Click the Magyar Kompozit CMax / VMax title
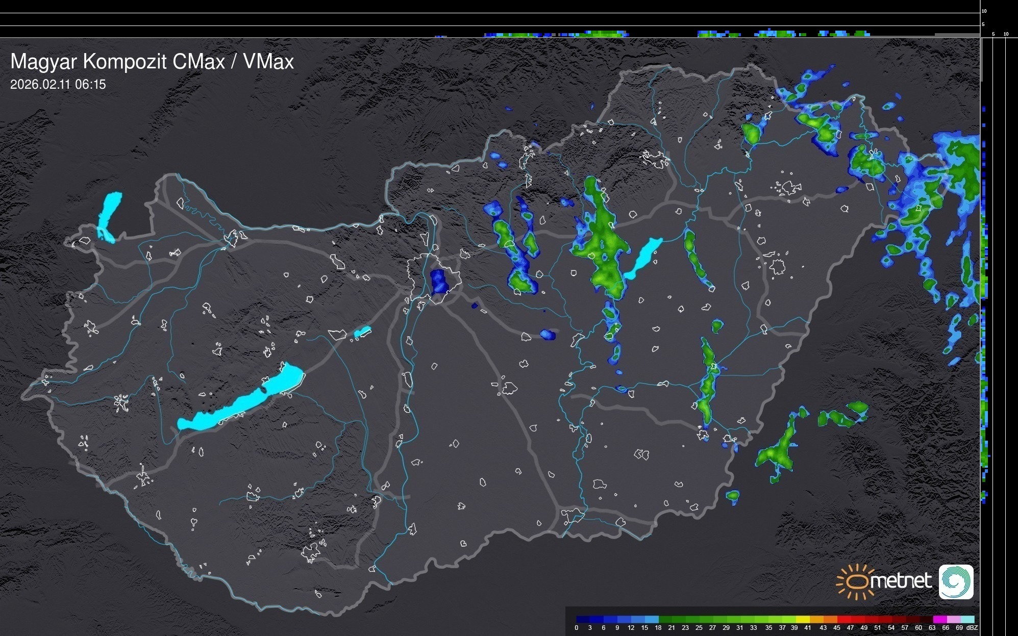Viewport: 1018px width, 636px height. point(152,62)
